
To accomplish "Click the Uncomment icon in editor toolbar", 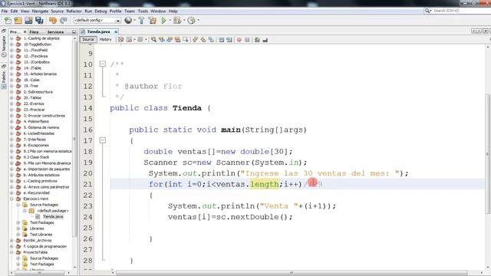I will pos(265,40).
